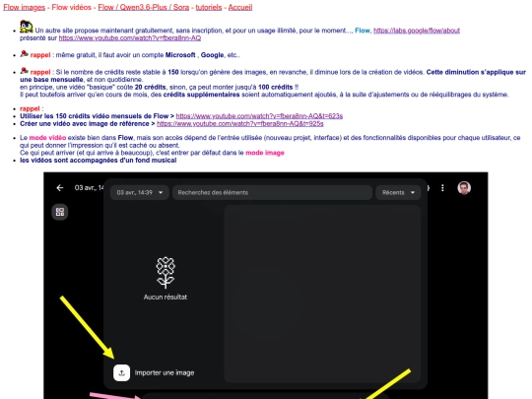Open youtube link after 'présenté sur'
Screen dimensions: 532x399
[130, 38]
